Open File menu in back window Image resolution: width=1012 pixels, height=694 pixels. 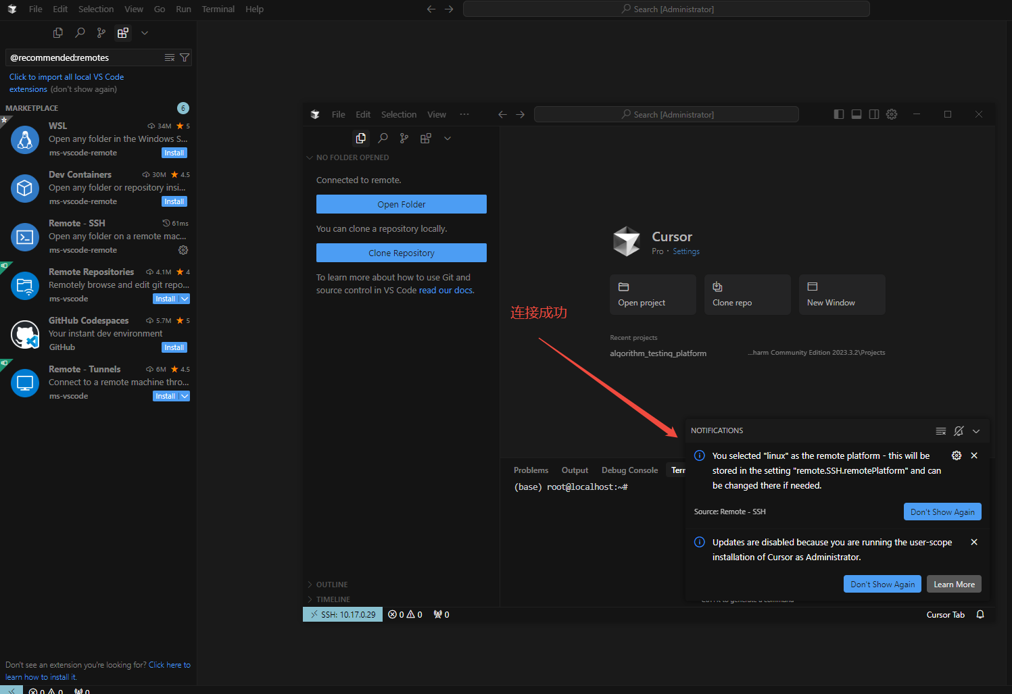36,9
